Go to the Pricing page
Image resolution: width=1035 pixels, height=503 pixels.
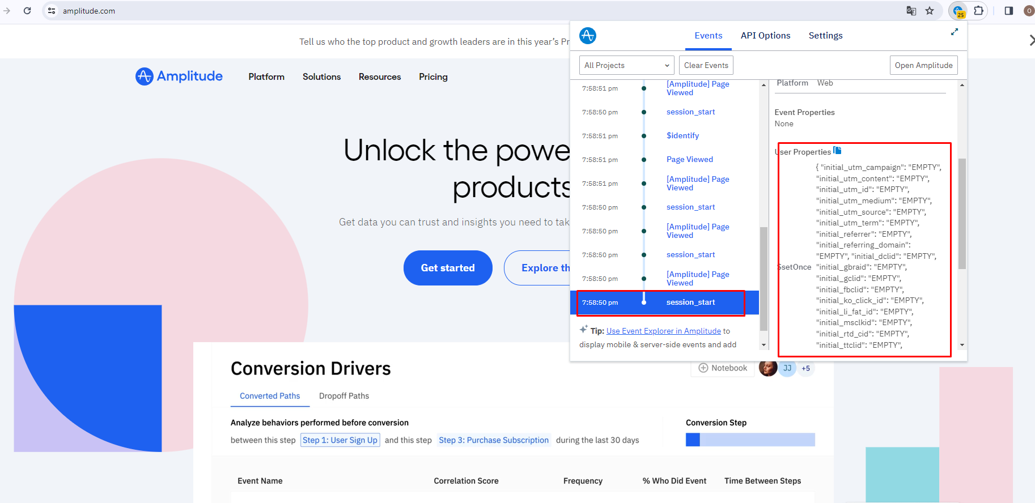(x=433, y=76)
